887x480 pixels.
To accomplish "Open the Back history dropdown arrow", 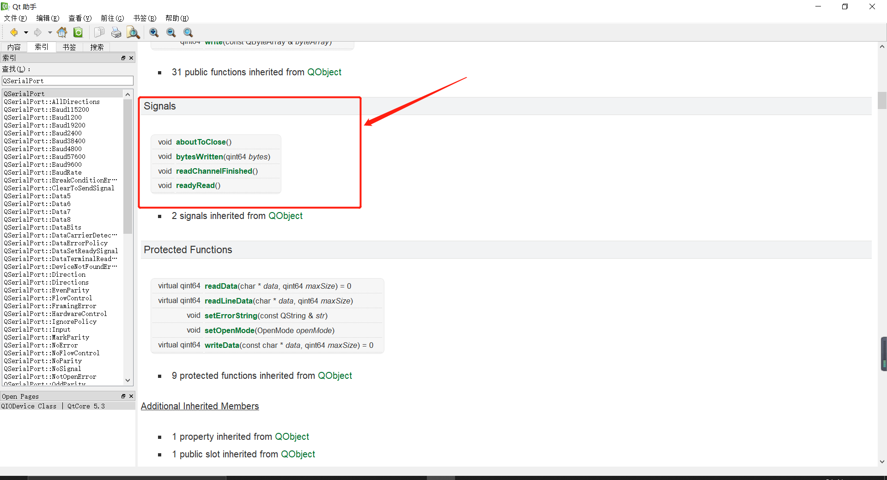I will click(x=26, y=33).
